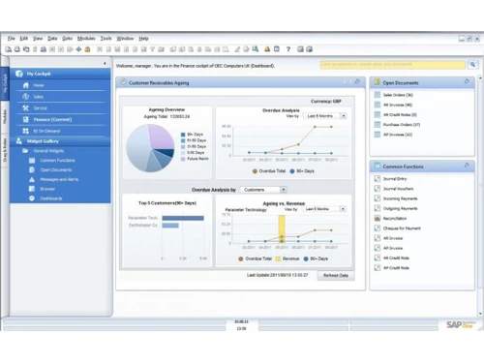Screen dimensions: 484x363
Task: Click the blue four-arrow toolbar icon
Action: tap(78, 49)
